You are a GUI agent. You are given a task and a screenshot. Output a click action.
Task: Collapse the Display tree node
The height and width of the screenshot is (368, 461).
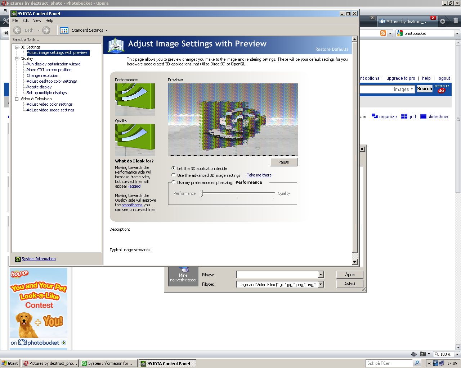pyautogui.click(x=17, y=59)
